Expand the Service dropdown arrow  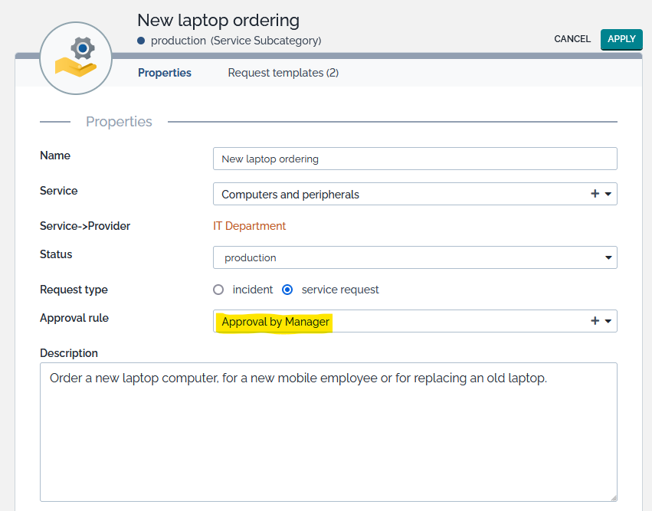608,195
